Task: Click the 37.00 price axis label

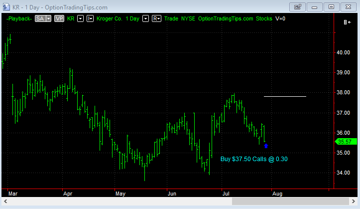Action: point(343,113)
